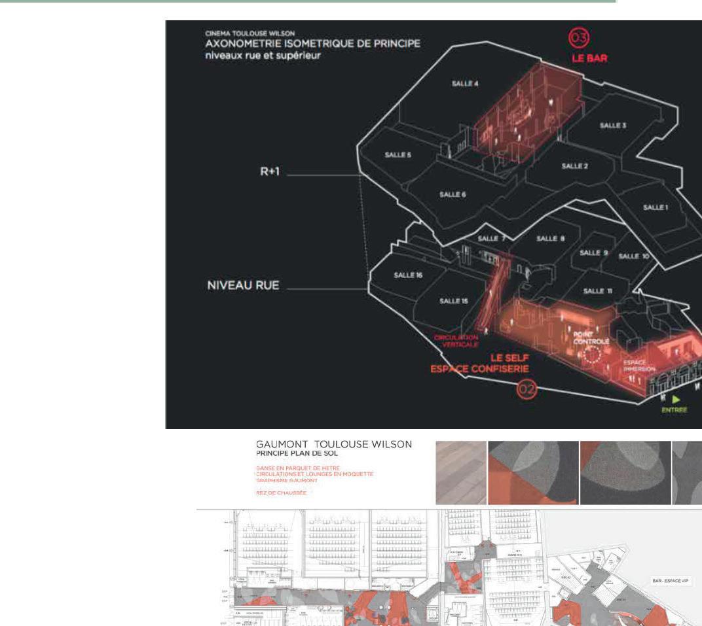Click the 'SALLE 16' label
Screen dimensions: 702x626
click(x=408, y=275)
